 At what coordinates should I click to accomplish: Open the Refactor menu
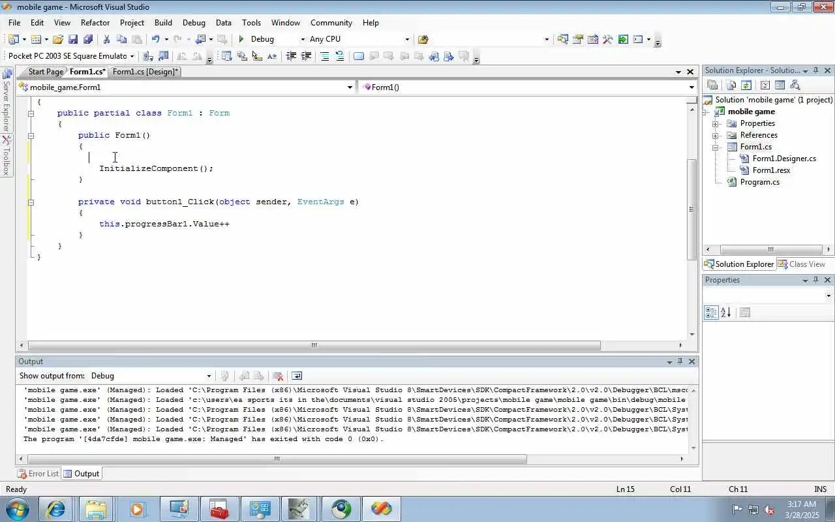point(95,22)
